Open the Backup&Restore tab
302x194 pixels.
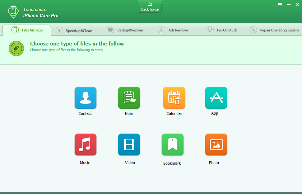tap(125, 30)
